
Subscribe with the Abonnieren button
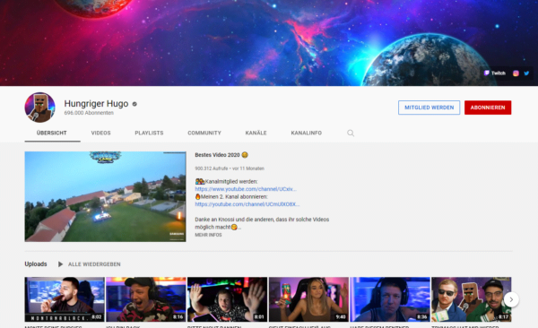tap(488, 108)
